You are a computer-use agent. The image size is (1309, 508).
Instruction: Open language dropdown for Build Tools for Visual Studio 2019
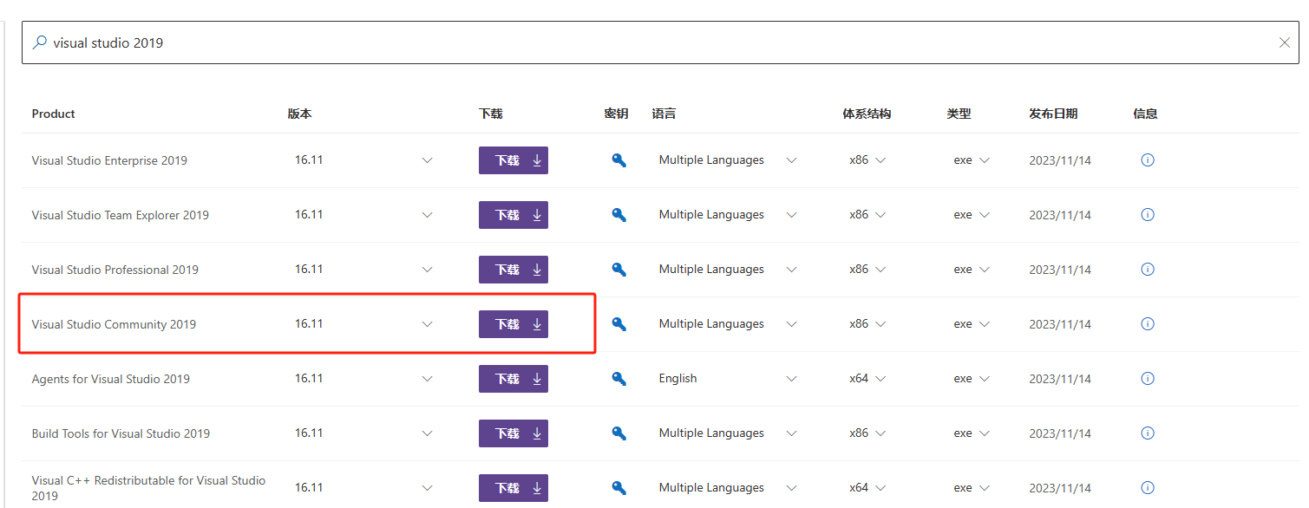point(791,433)
